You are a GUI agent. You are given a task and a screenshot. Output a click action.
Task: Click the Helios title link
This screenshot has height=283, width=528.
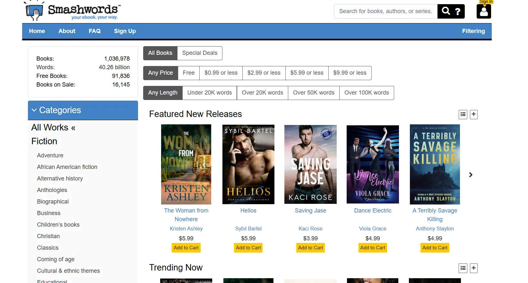(x=248, y=211)
